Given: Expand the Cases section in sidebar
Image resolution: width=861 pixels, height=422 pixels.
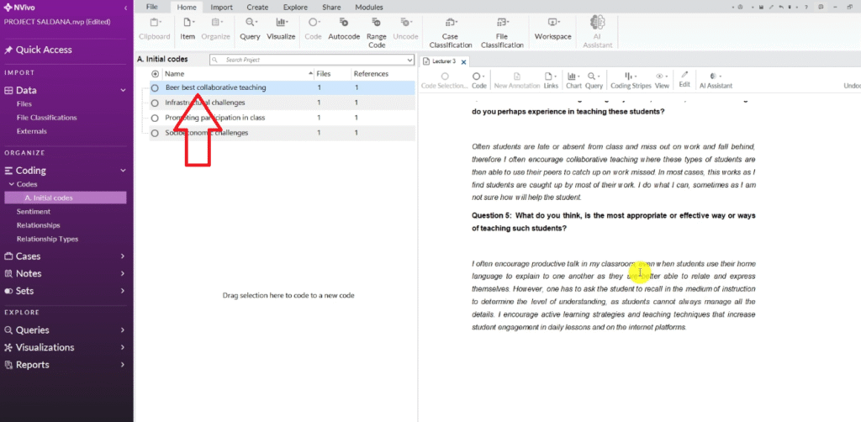Looking at the screenshot, I should pos(123,256).
